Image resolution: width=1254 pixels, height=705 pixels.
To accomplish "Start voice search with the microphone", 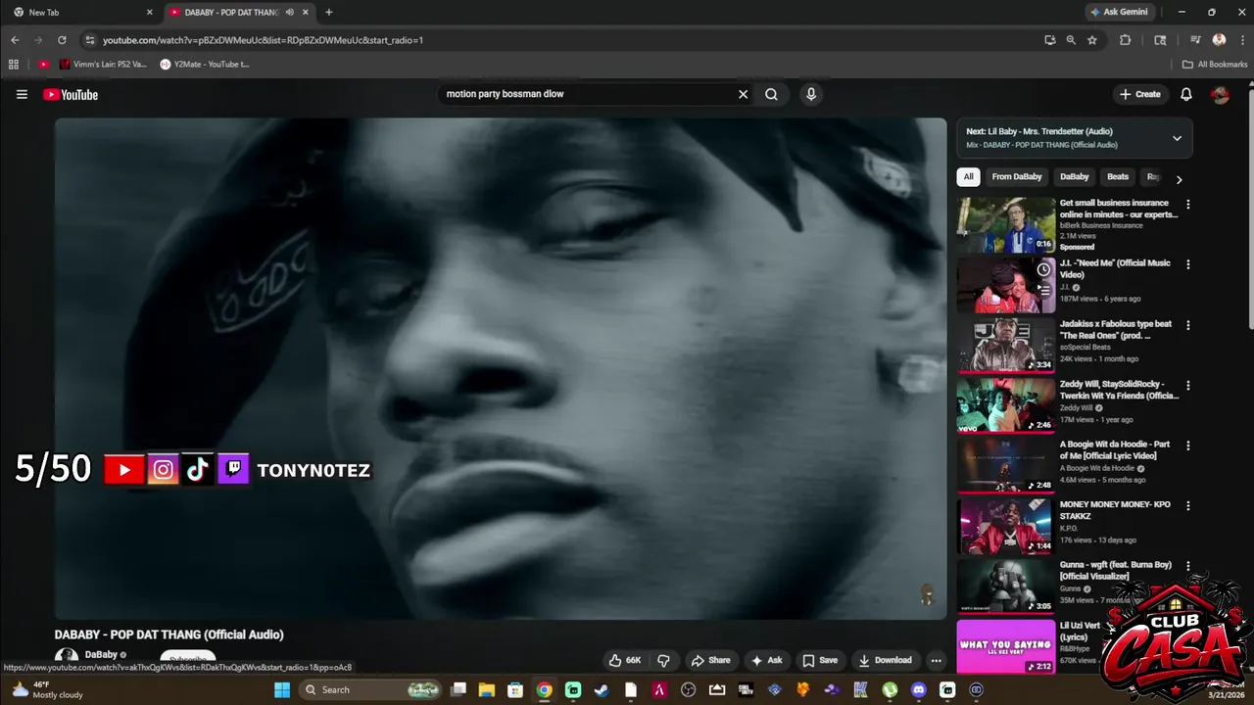I will click(810, 94).
